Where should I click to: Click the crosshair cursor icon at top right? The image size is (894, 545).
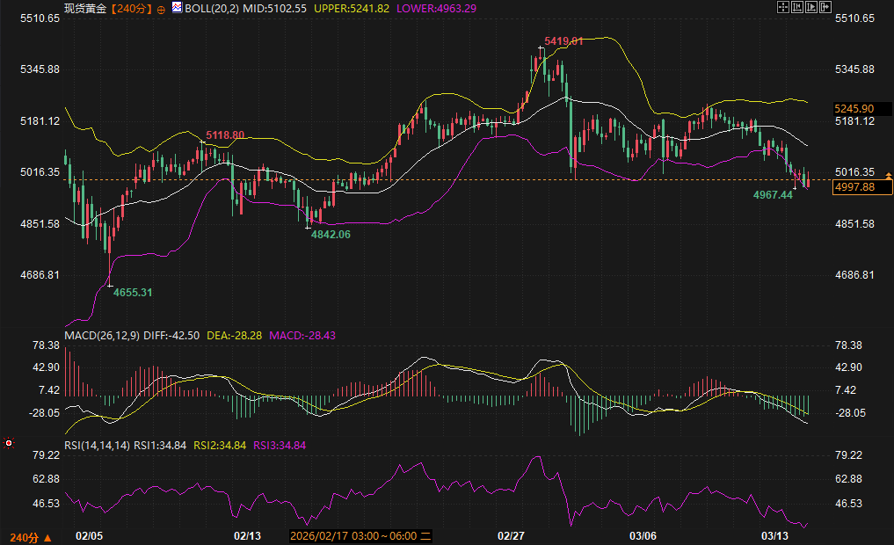pos(783,7)
